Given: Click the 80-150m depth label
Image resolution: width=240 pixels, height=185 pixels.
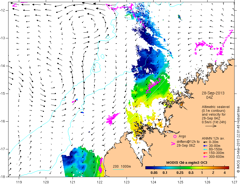Looking at the screenshot, I should (215, 149).
